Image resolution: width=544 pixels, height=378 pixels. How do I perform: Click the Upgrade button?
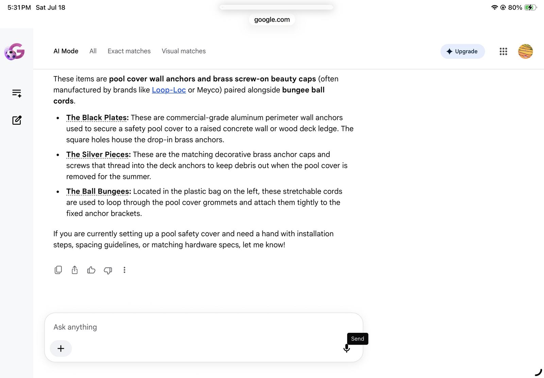462,51
